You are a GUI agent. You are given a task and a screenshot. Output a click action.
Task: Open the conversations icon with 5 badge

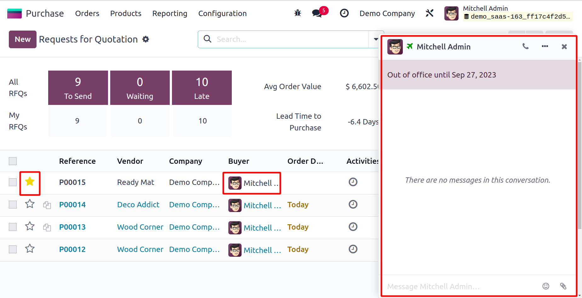[317, 13]
